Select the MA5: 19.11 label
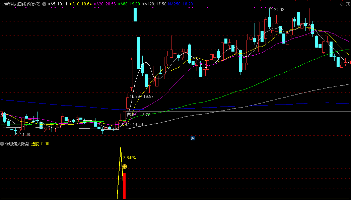 [58, 4]
